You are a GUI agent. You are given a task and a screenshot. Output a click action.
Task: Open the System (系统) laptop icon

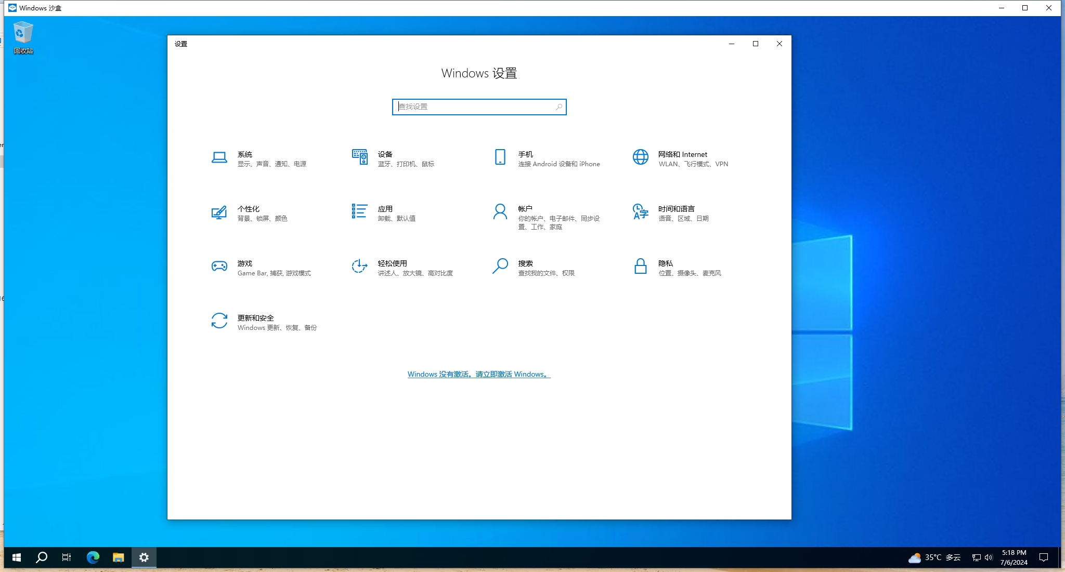click(x=219, y=157)
